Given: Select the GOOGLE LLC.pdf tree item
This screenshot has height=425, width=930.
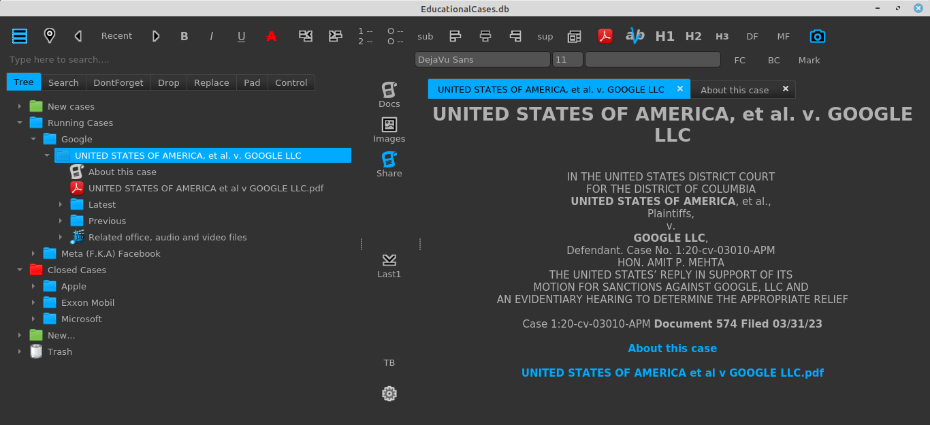Looking at the screenshot, I should [206, 188].
